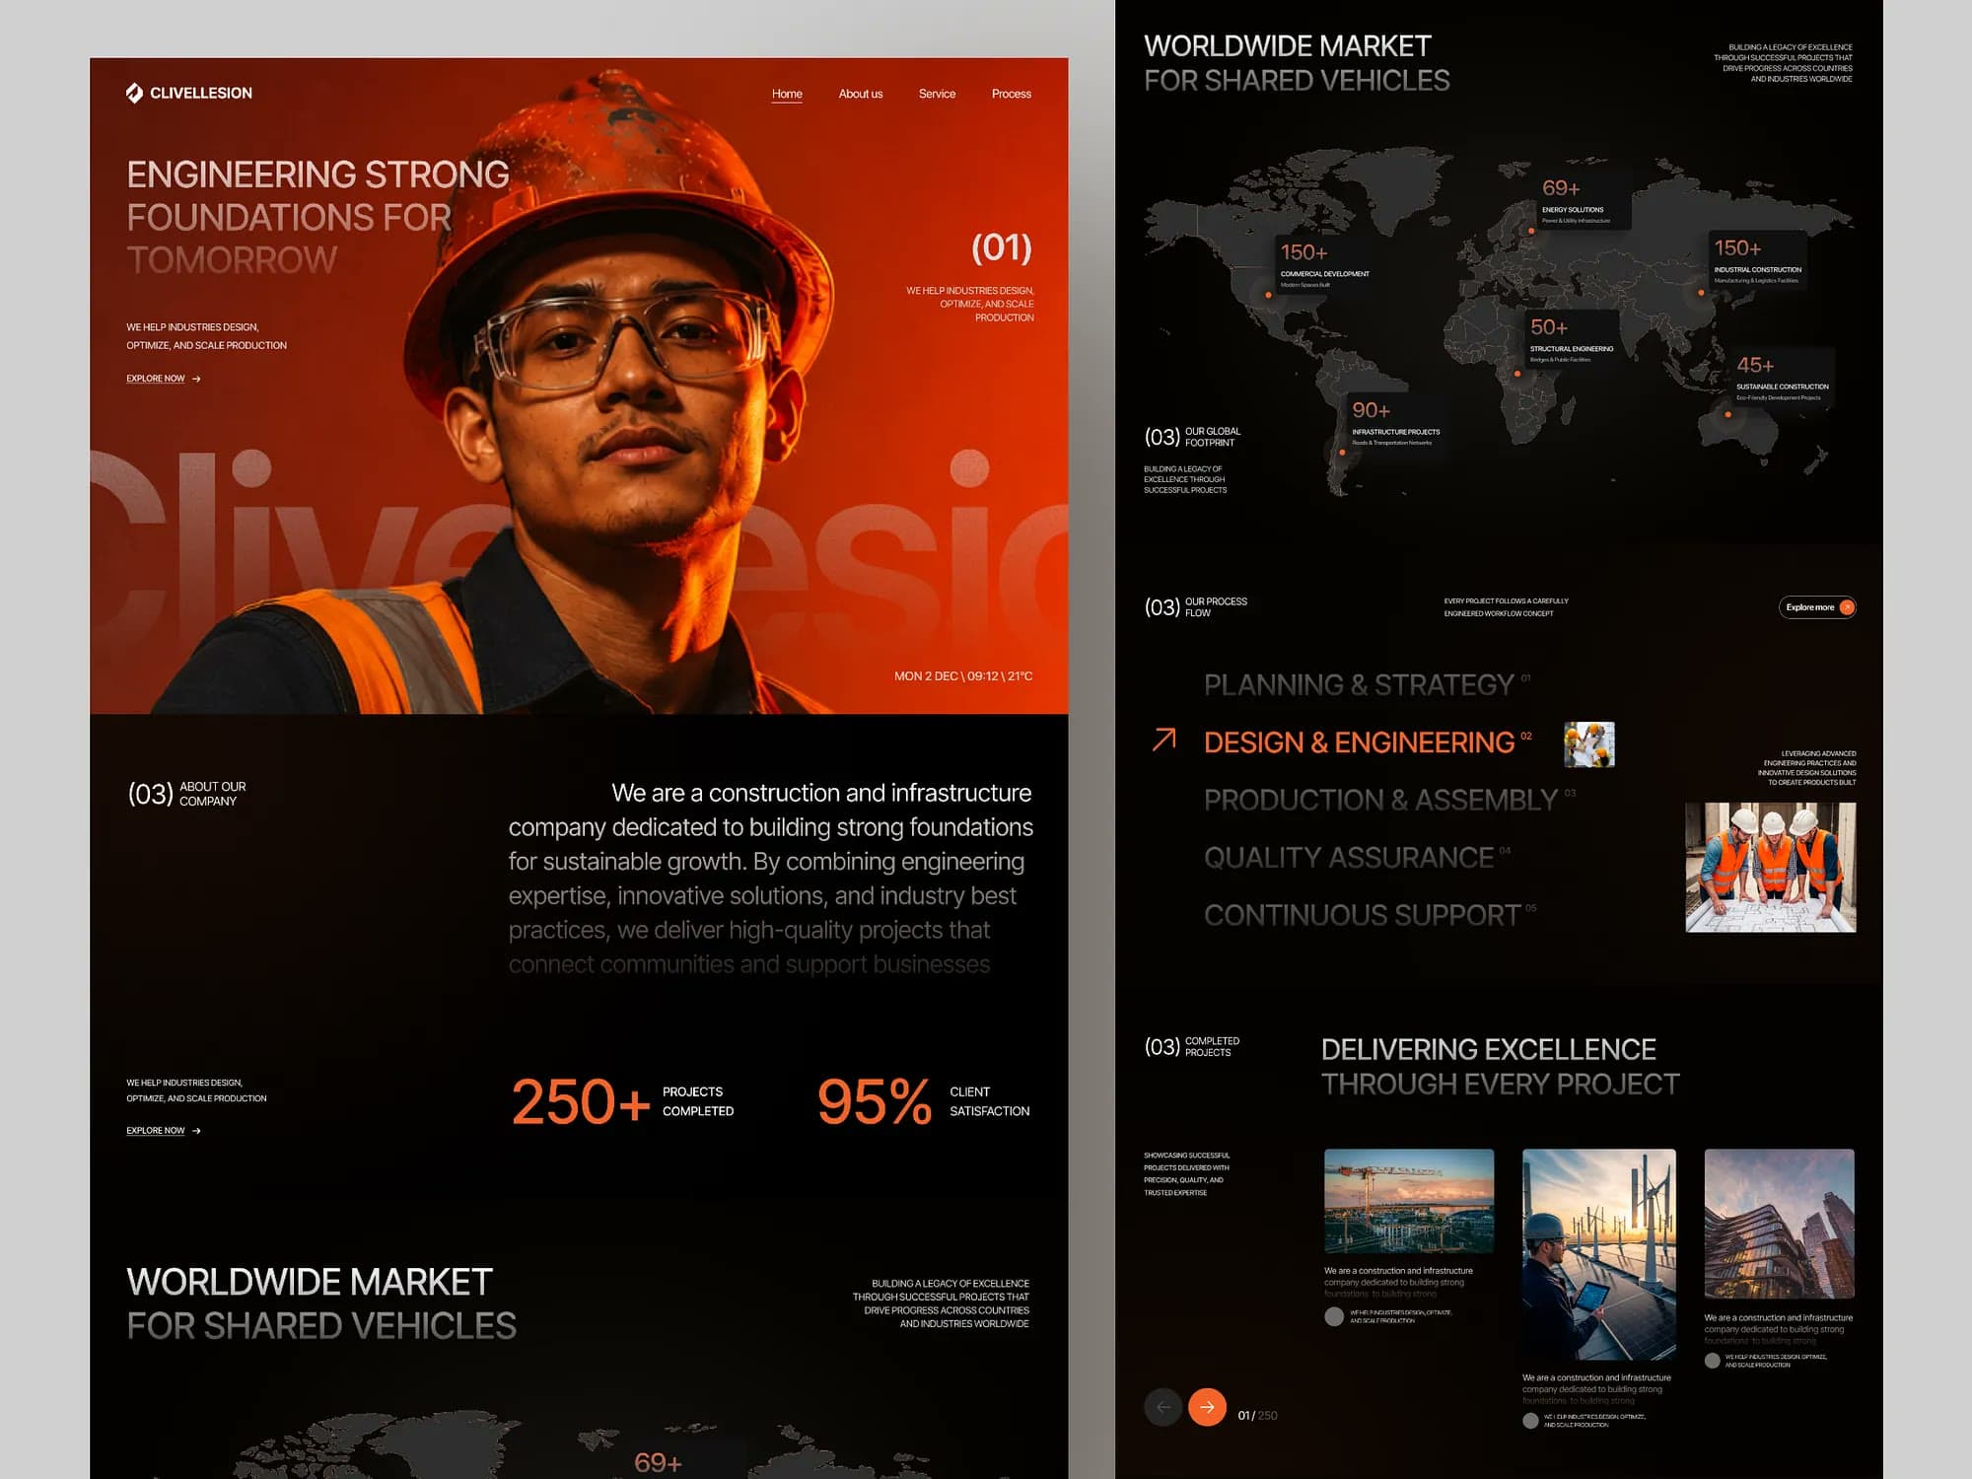Screen dimensions: 1972x1479
Task: Go to About us in navigation
Action: click(861, 94)
